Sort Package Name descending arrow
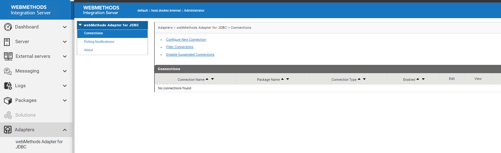Image resolution: width=501 pixels, height=153 pixels. click(x=288, y=79)
